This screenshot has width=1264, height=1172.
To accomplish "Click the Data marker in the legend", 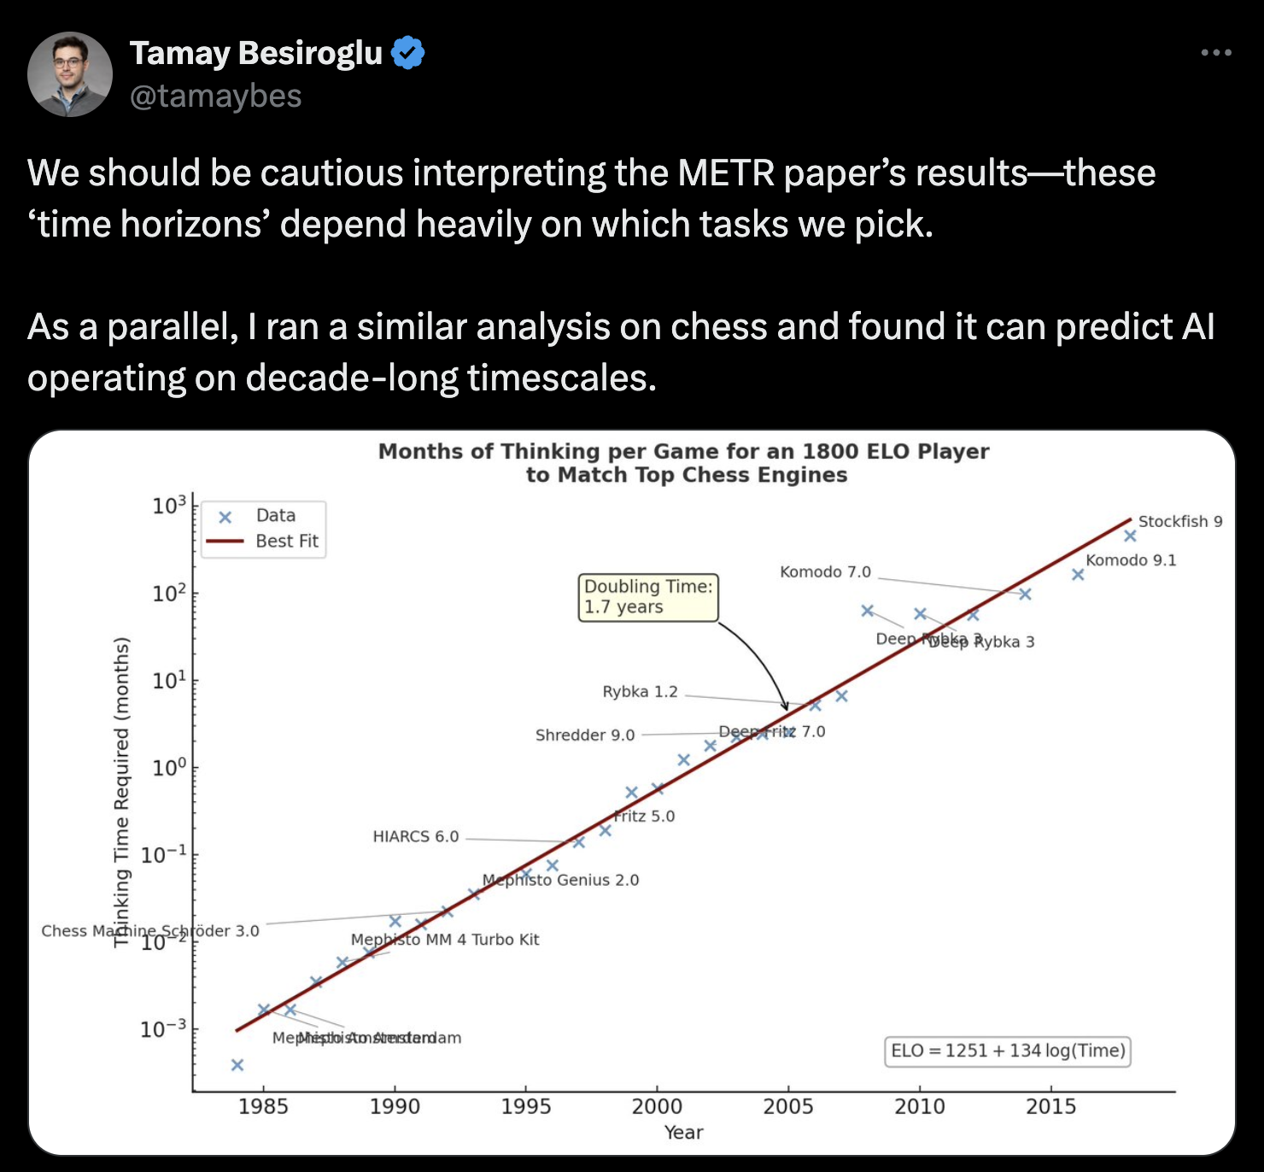I will [225, 517].
